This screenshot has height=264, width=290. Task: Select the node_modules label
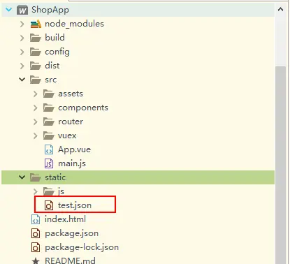tap(74, 24)
